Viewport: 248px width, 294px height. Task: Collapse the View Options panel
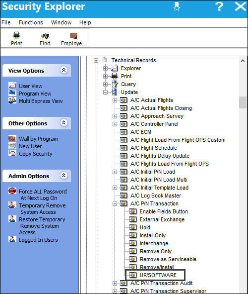[63, 70]
